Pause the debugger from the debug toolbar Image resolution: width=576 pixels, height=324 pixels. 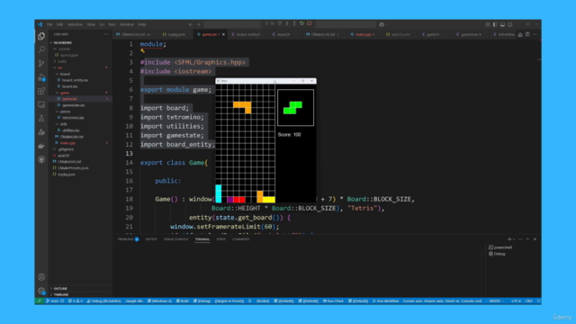click(x=273, y=23)
